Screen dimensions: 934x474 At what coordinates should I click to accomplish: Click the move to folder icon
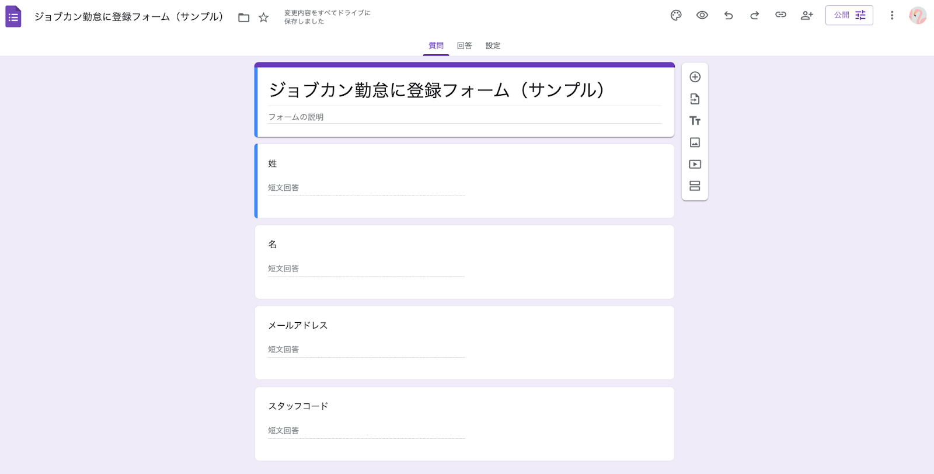pyautogui.click(x=244, y=18)
